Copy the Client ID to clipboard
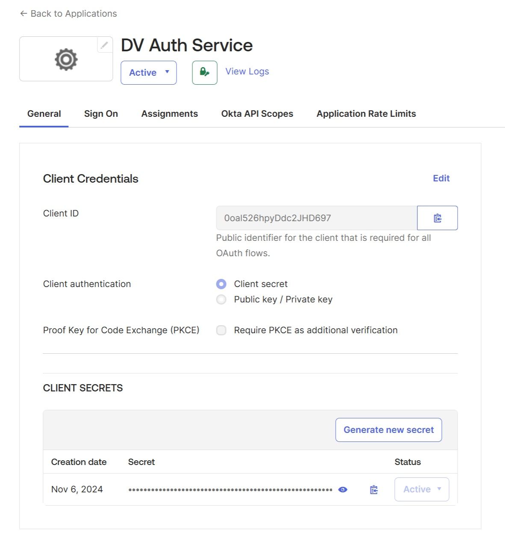 click(x=437, y=218)
